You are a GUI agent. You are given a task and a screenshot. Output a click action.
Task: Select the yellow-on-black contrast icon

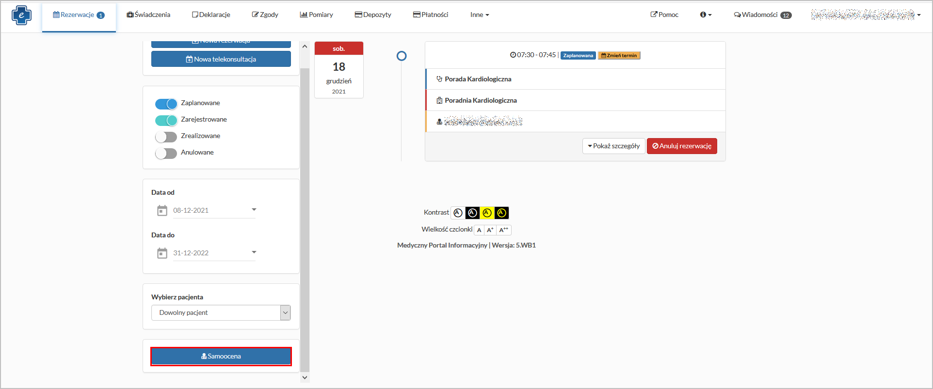(501, 213)
